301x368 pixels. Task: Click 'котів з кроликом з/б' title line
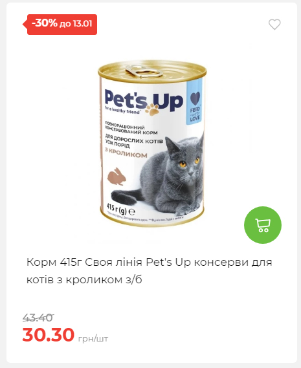84,279
